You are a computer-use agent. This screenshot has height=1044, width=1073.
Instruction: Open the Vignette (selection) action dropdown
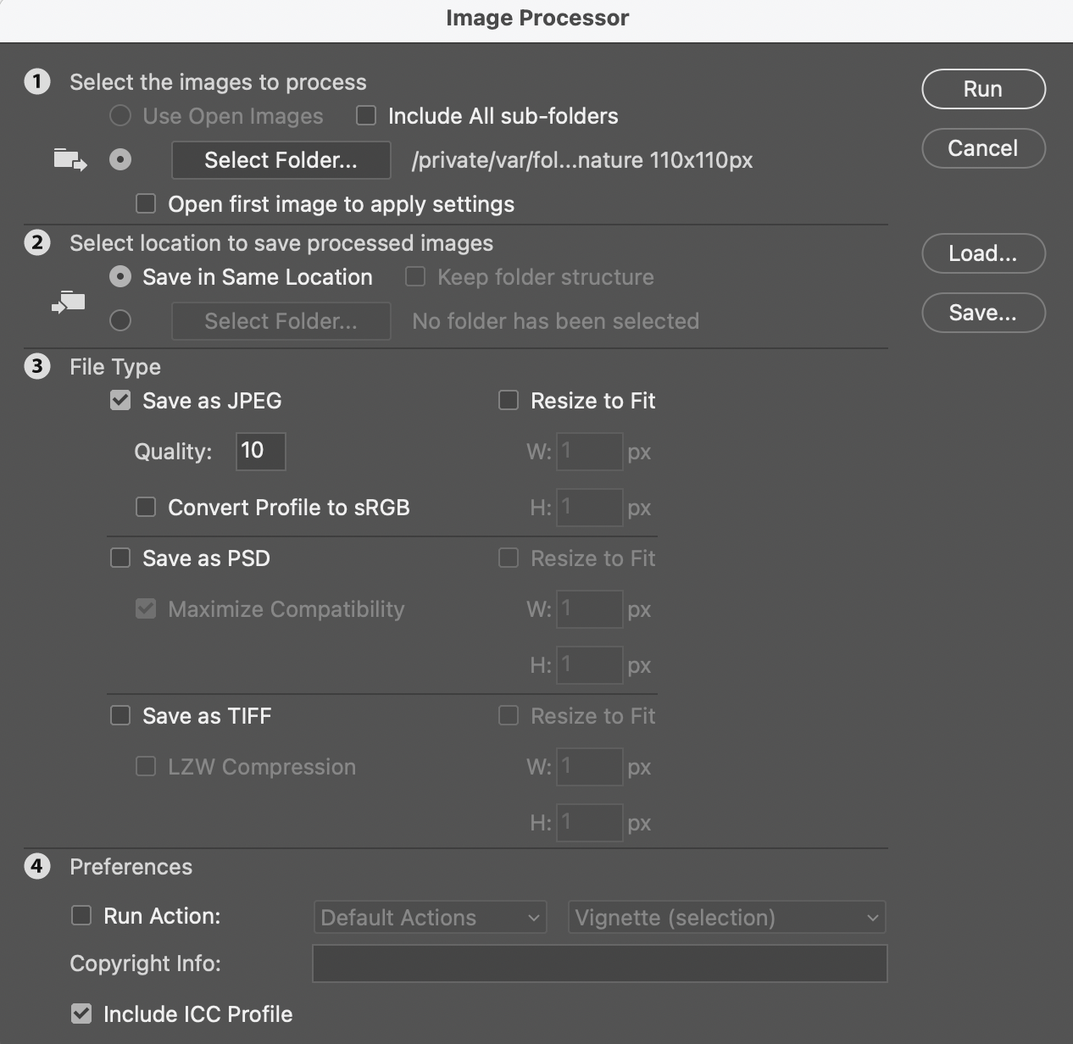[726, 917]
